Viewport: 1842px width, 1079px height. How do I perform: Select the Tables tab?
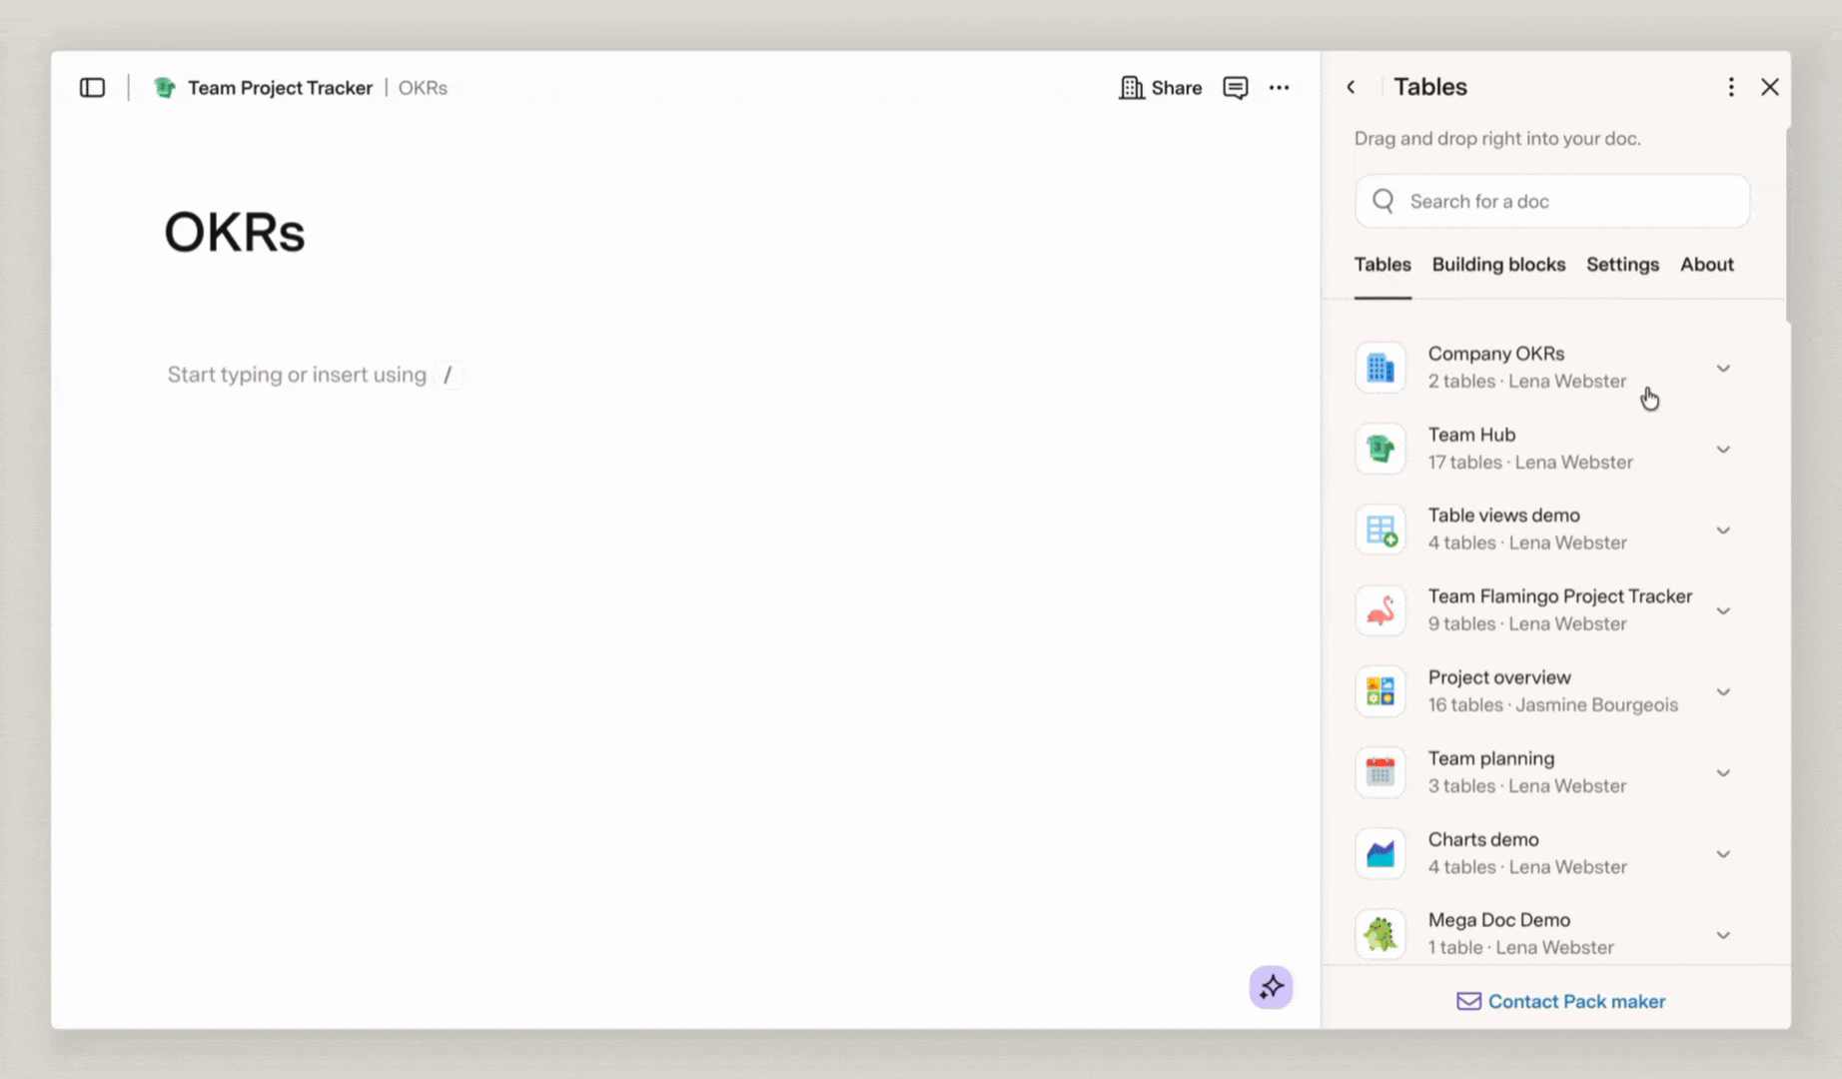pos(1382,265)
